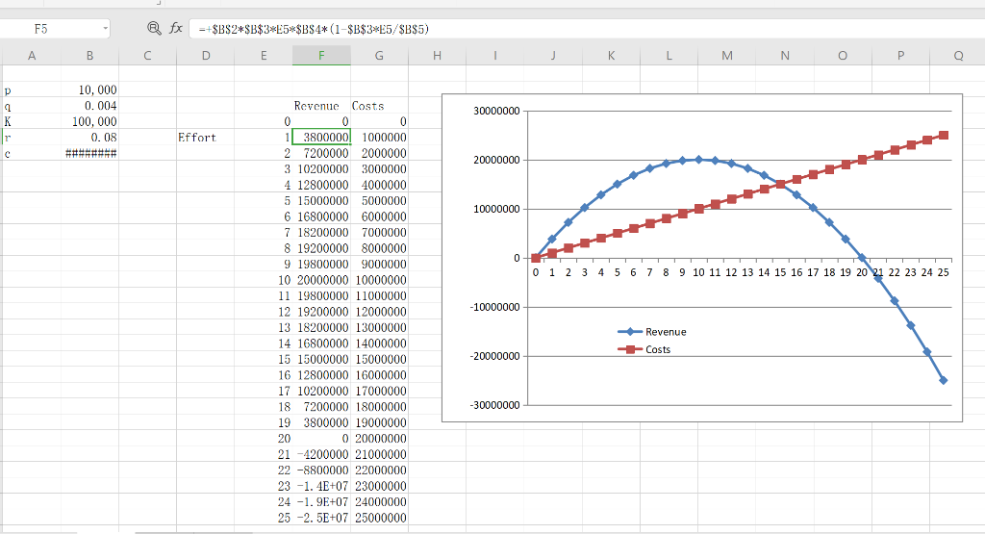Click the revenue cell -1.4E+07
The image size is (985, 534).
[321, 486]
